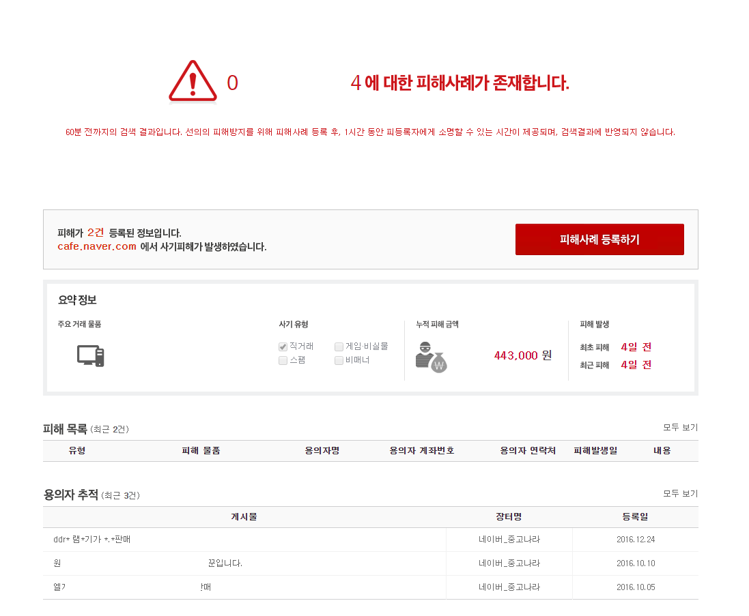This screenshot has width=749, height=616.
Task: Open the ddr* 램*기가 판매 post
Action: (91, 539)
